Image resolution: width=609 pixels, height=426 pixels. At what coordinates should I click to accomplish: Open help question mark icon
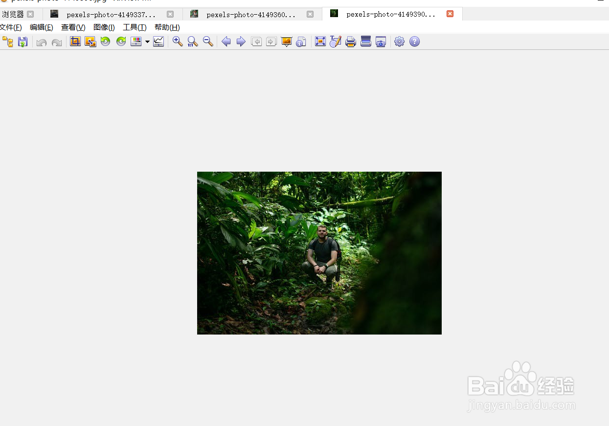415,42
